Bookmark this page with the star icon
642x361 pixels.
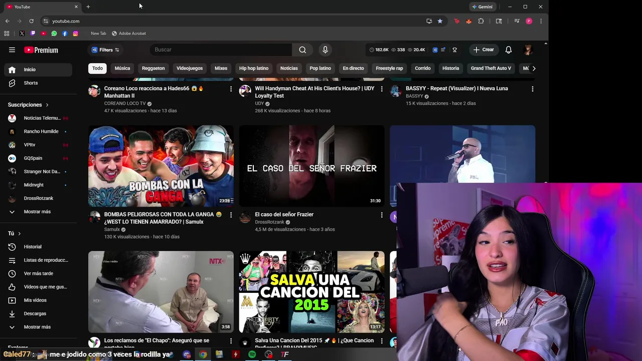[x=440, y=21]
